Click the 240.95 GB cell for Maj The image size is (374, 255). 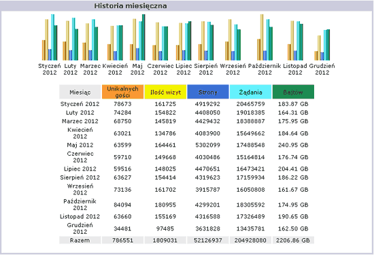pos(293,145)
